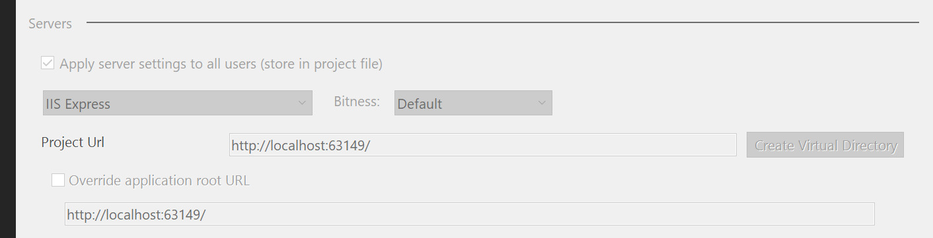933x238 pixels.
Task: Select the 'Default' text in Bitness combo
Action: (x=420, y=104)
